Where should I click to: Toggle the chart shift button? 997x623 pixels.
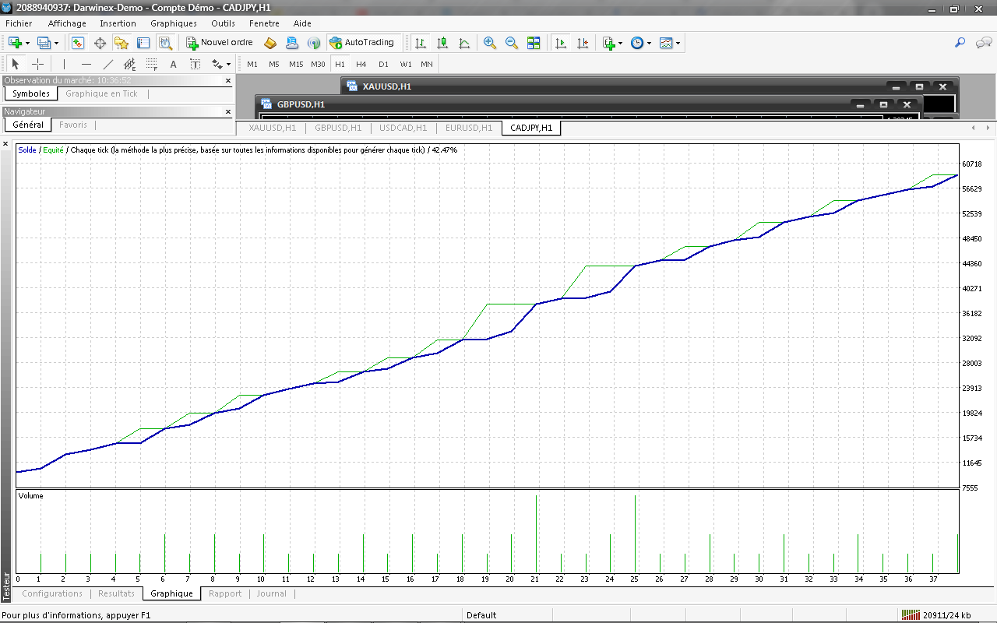[582, 43]
